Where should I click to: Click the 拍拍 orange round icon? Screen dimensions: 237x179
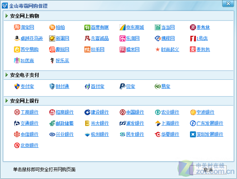(x=52, y=27)
